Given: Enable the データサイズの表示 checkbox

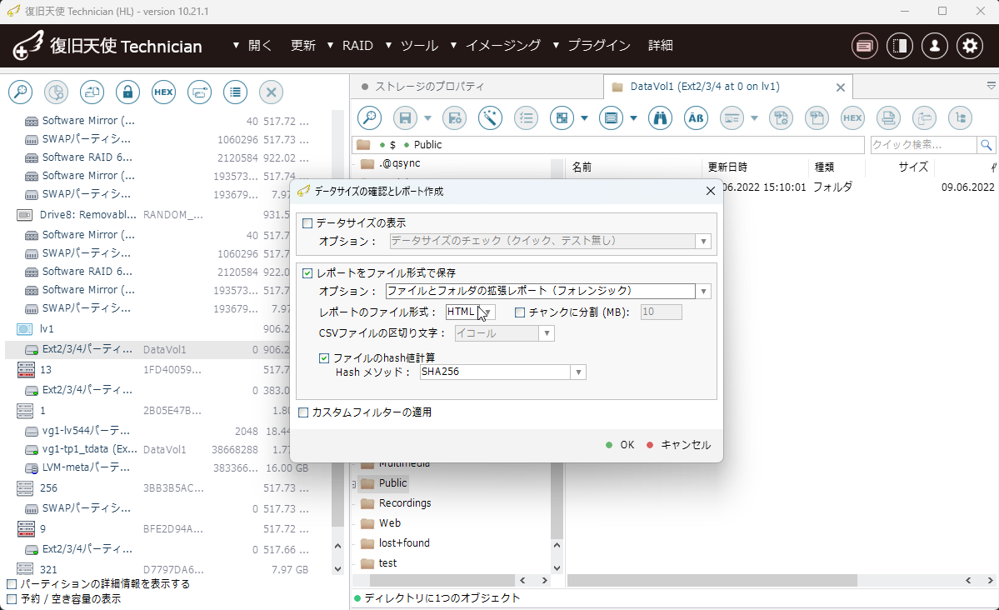Looking at the screenshot, I should 307,223.
